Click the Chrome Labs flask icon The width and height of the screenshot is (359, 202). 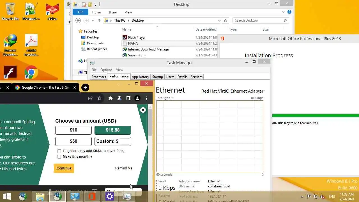tap(119, 98)
